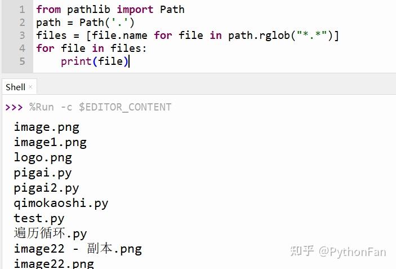Click the test.py output line
Screen dimensions: 396x269
coord(39,219)
